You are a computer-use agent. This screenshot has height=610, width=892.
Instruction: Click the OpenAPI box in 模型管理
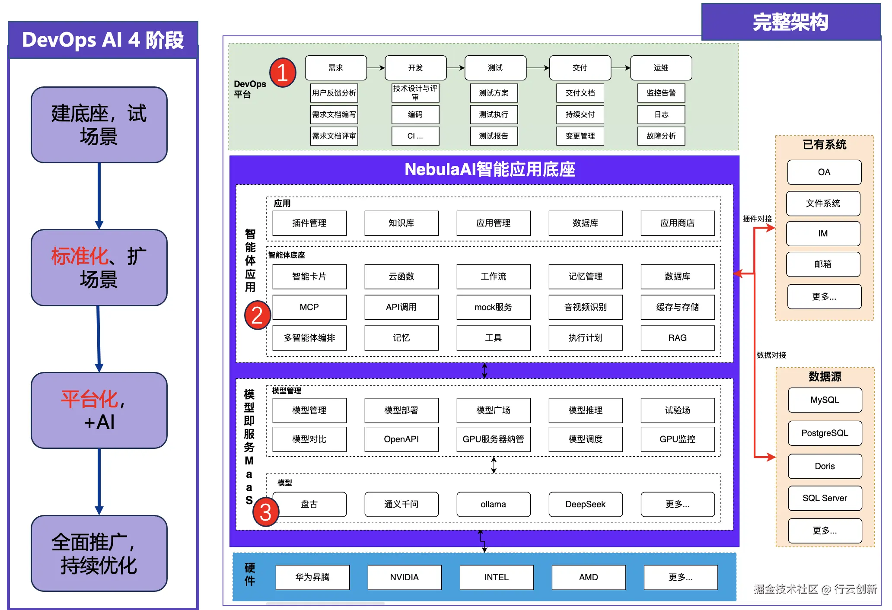click(401, 439)
